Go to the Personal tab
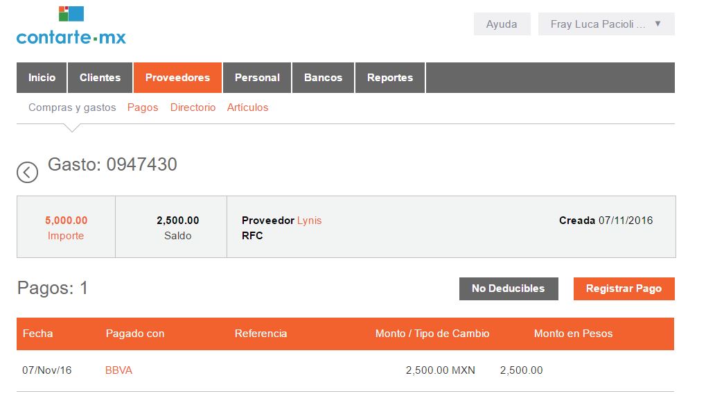 click(x=257, y=78)
